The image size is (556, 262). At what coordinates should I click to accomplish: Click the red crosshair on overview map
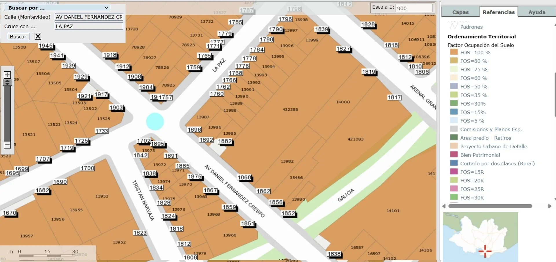coord(485,251)
